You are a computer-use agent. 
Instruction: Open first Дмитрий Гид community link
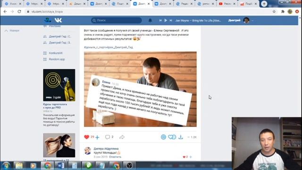(58, 36)
